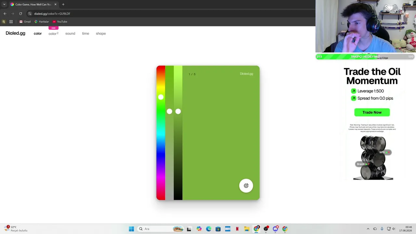Viewport: 416px width, 234px height.
Task: Open Microsoft Store from the taskbar
Action: coord(218,229)
